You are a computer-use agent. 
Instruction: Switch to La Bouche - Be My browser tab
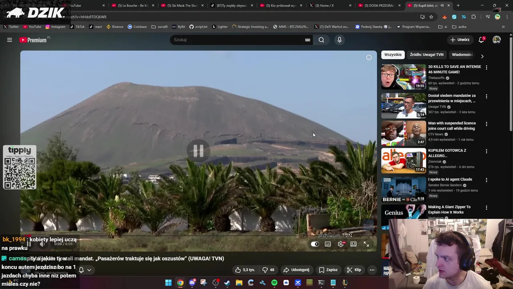pyautogui.click(x=132, y=6)
